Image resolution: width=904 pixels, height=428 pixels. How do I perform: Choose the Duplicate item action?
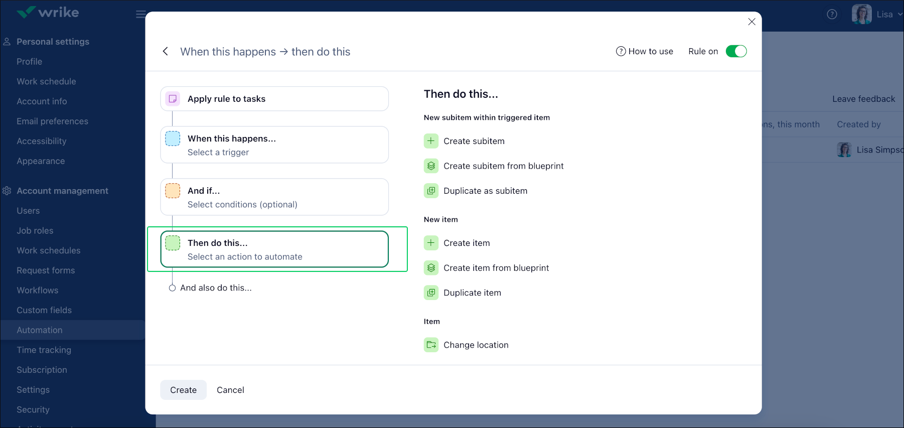tap(472, 293)
